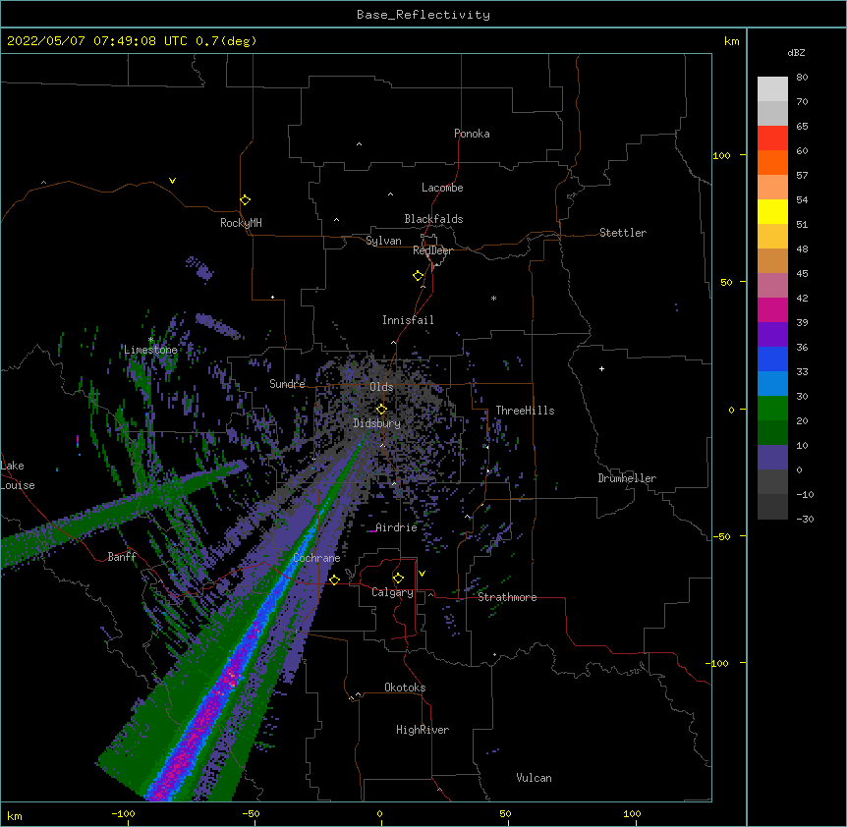Viewport: 847px width, 827px height.
Task: Click the Okotoks town label
Action: tap(405, 688)
